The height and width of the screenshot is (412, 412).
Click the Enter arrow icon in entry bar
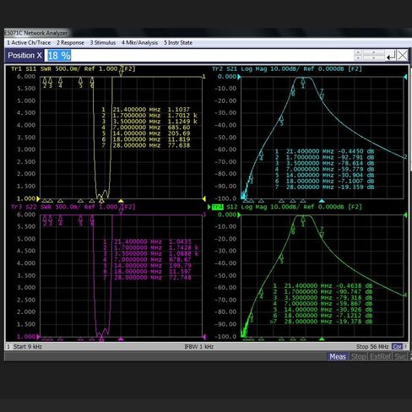click(391, 56)
